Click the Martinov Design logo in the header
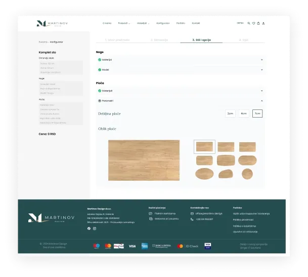Image resolution: width=308 pixels, height=277 pixels. [x=52, y=23]
